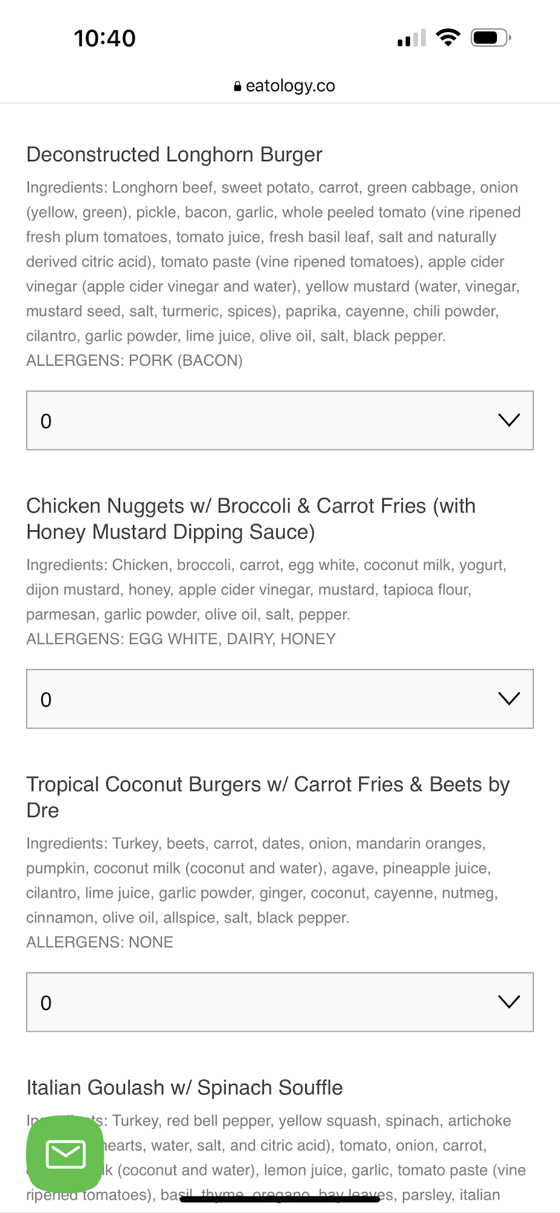
Task: Tap the Chicken Nuggets ingredients text
Action: coord(266,590)
